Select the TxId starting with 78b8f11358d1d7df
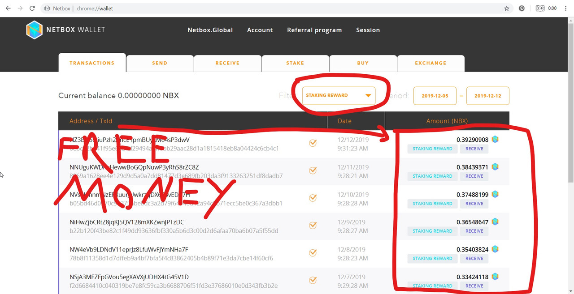Screen dimensions: 574x294 [x=171, y=258]
